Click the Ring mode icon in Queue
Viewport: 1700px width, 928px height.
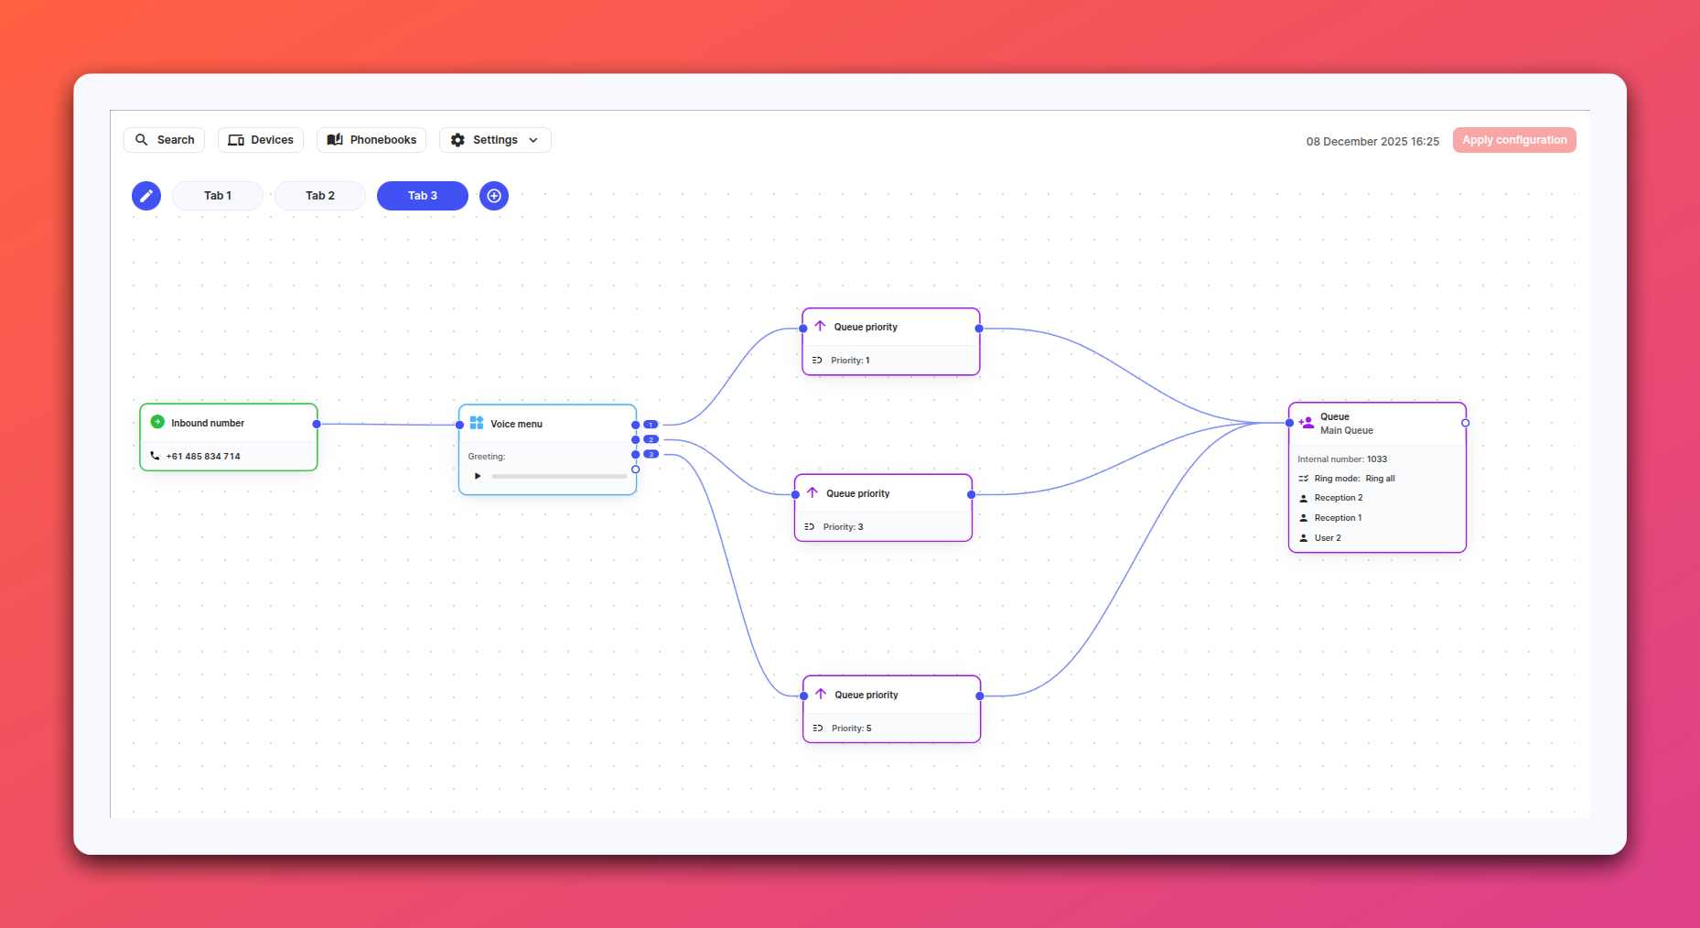1303,479
